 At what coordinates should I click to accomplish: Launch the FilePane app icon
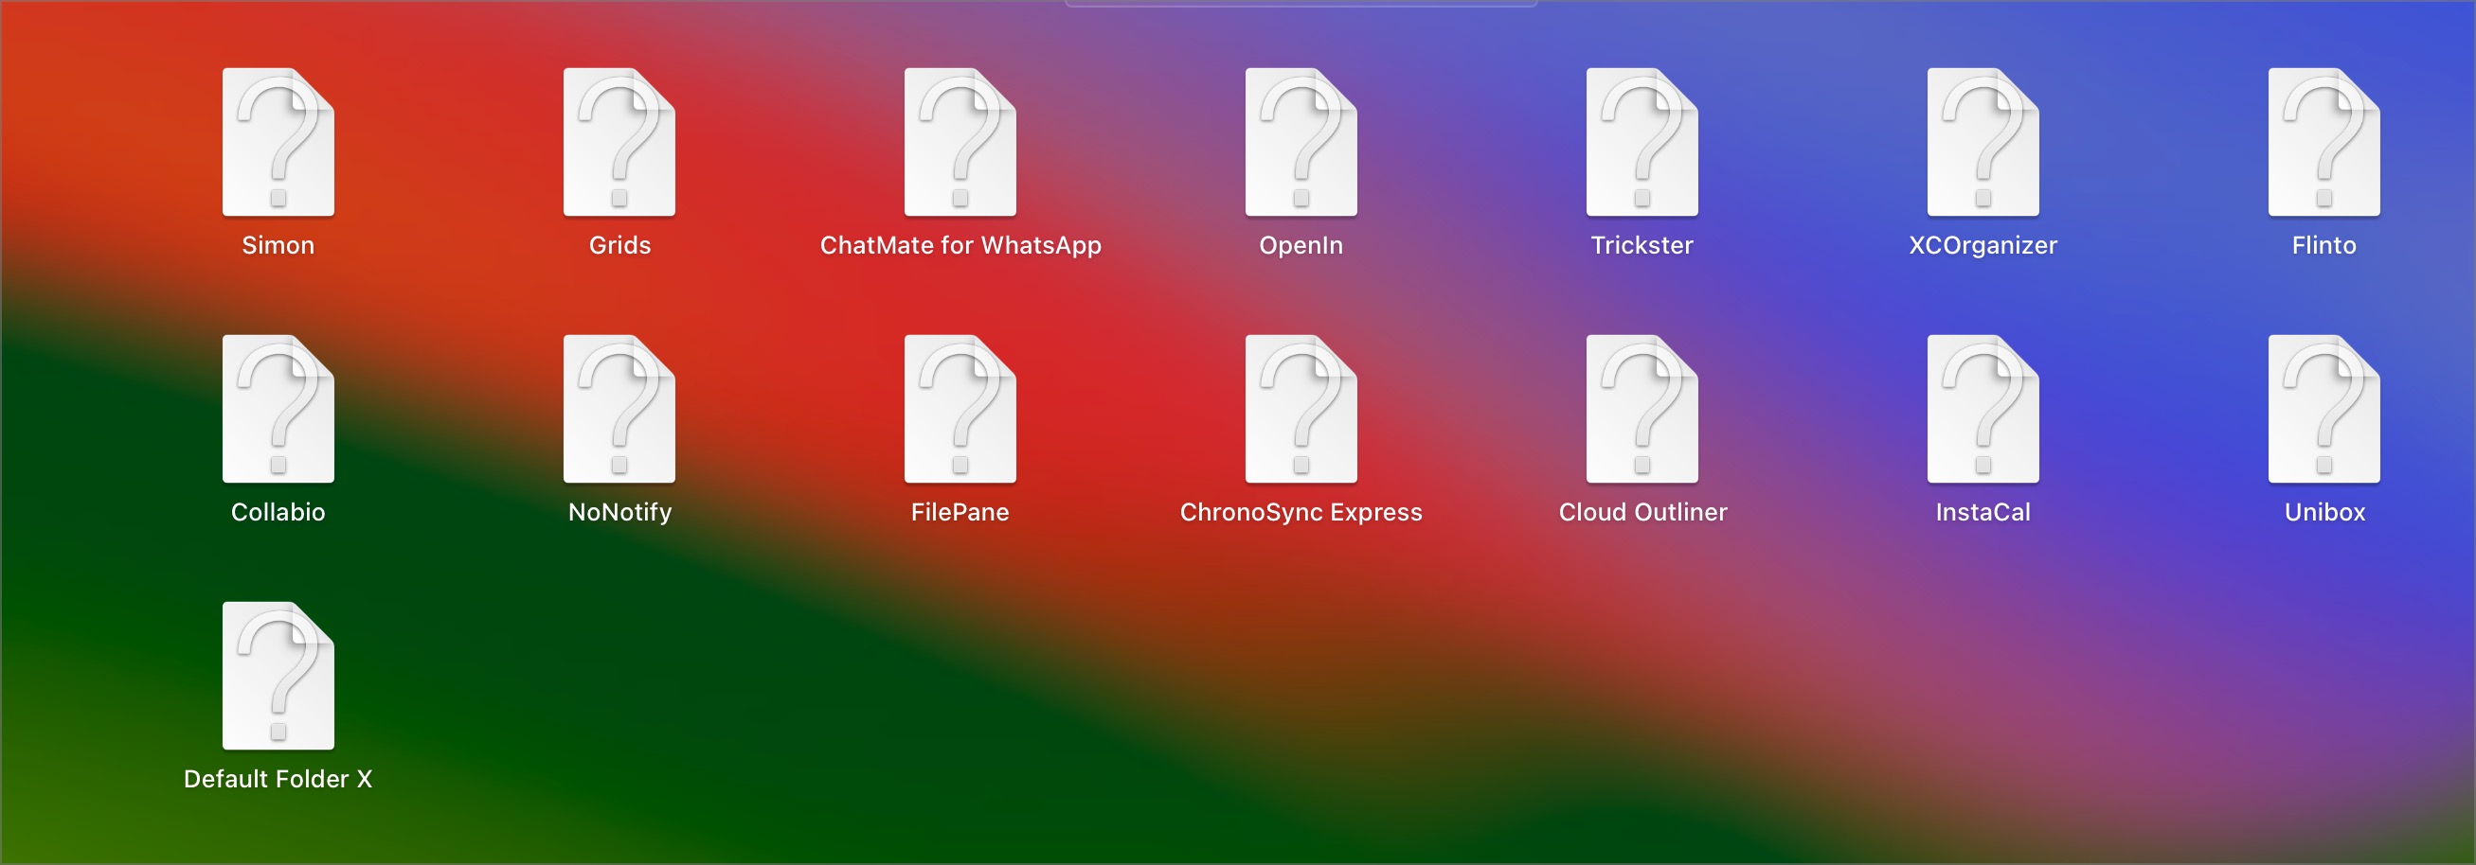(960, 409)
